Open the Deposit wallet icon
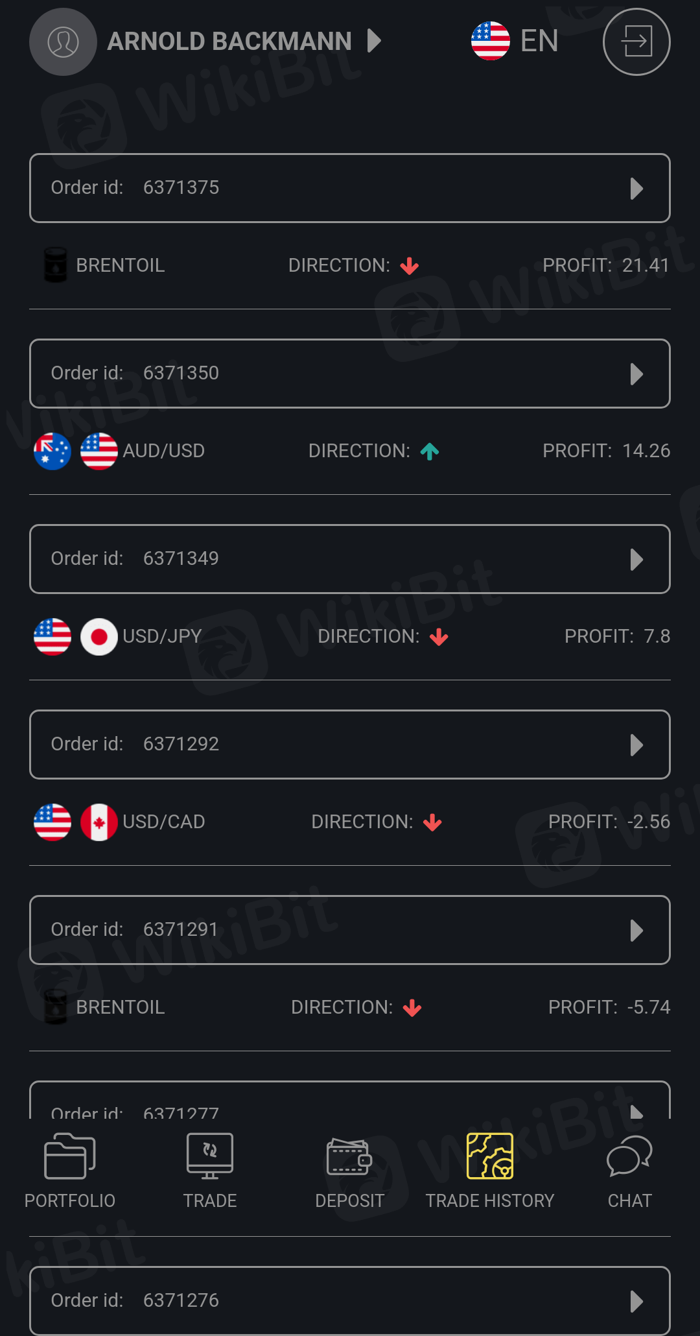Image resolution: width=700 pixels, height=1336 pixels. point(349,1157)
